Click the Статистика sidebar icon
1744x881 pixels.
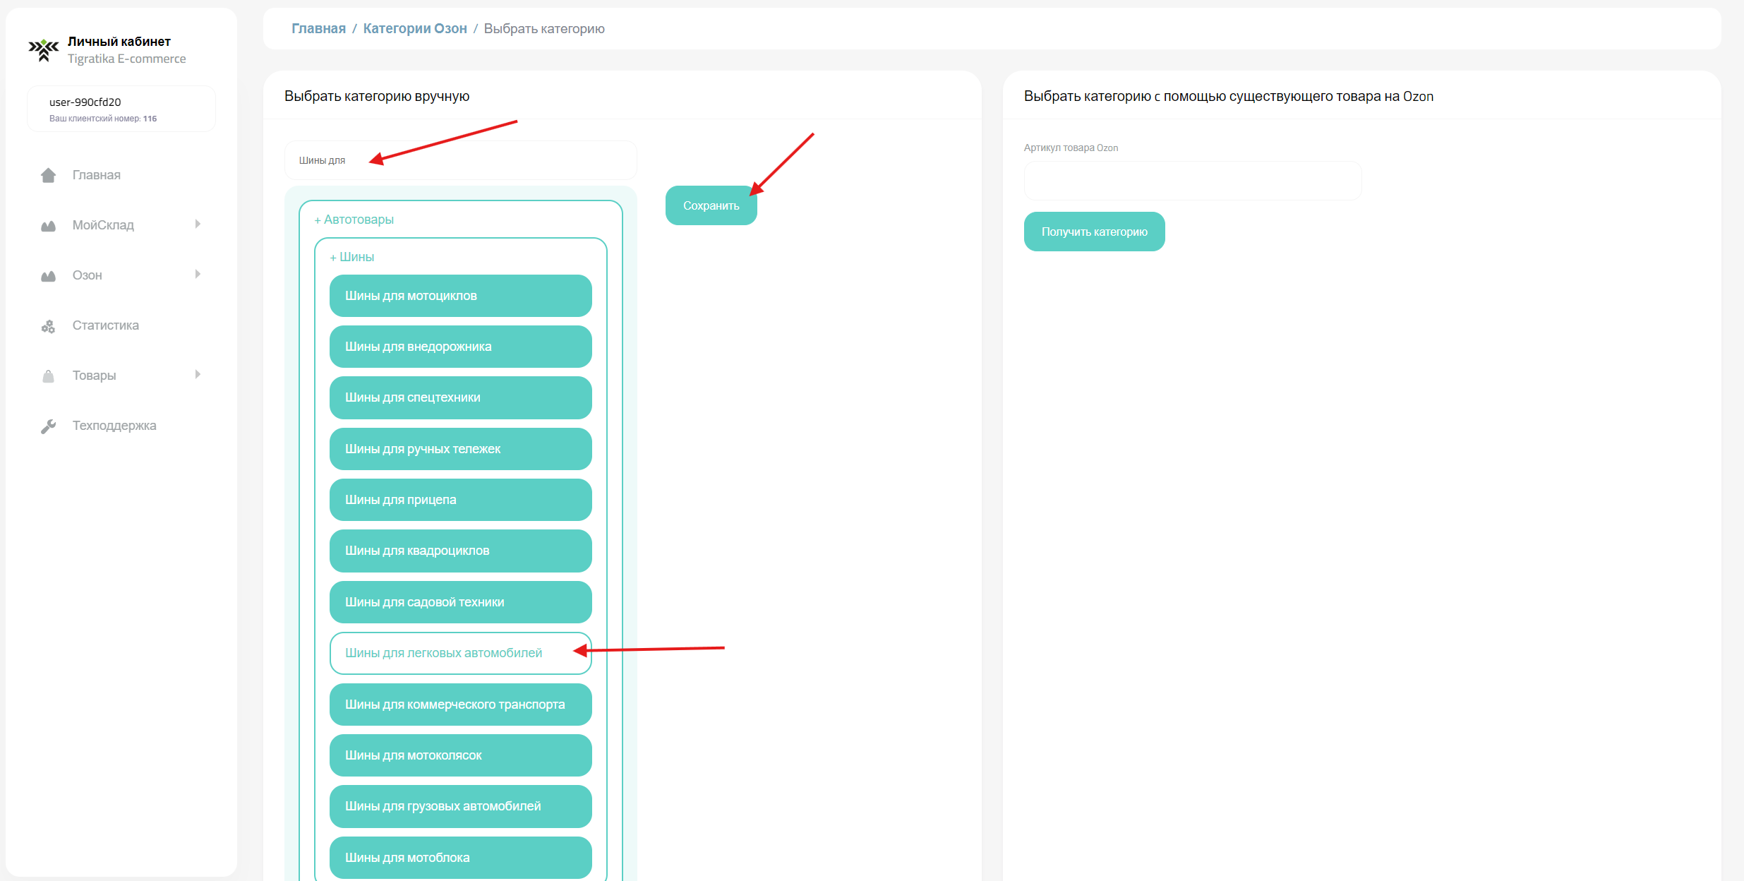(x=48, y=326)
